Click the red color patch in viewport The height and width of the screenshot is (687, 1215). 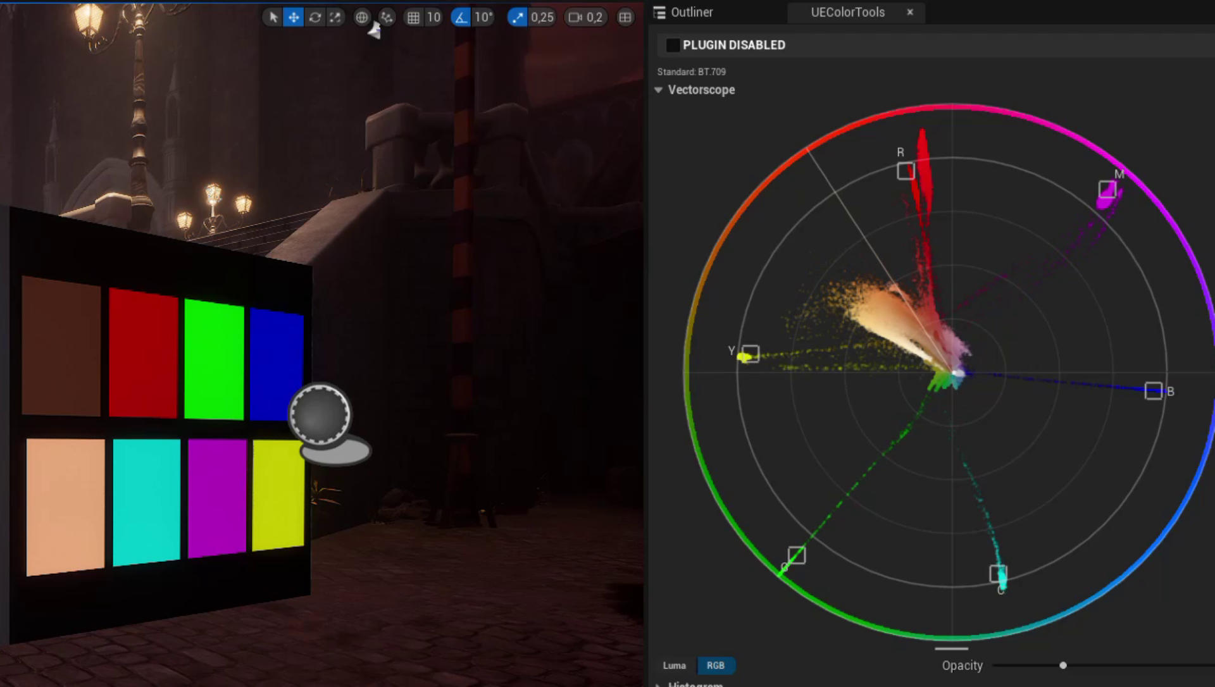tap(143, 353)
